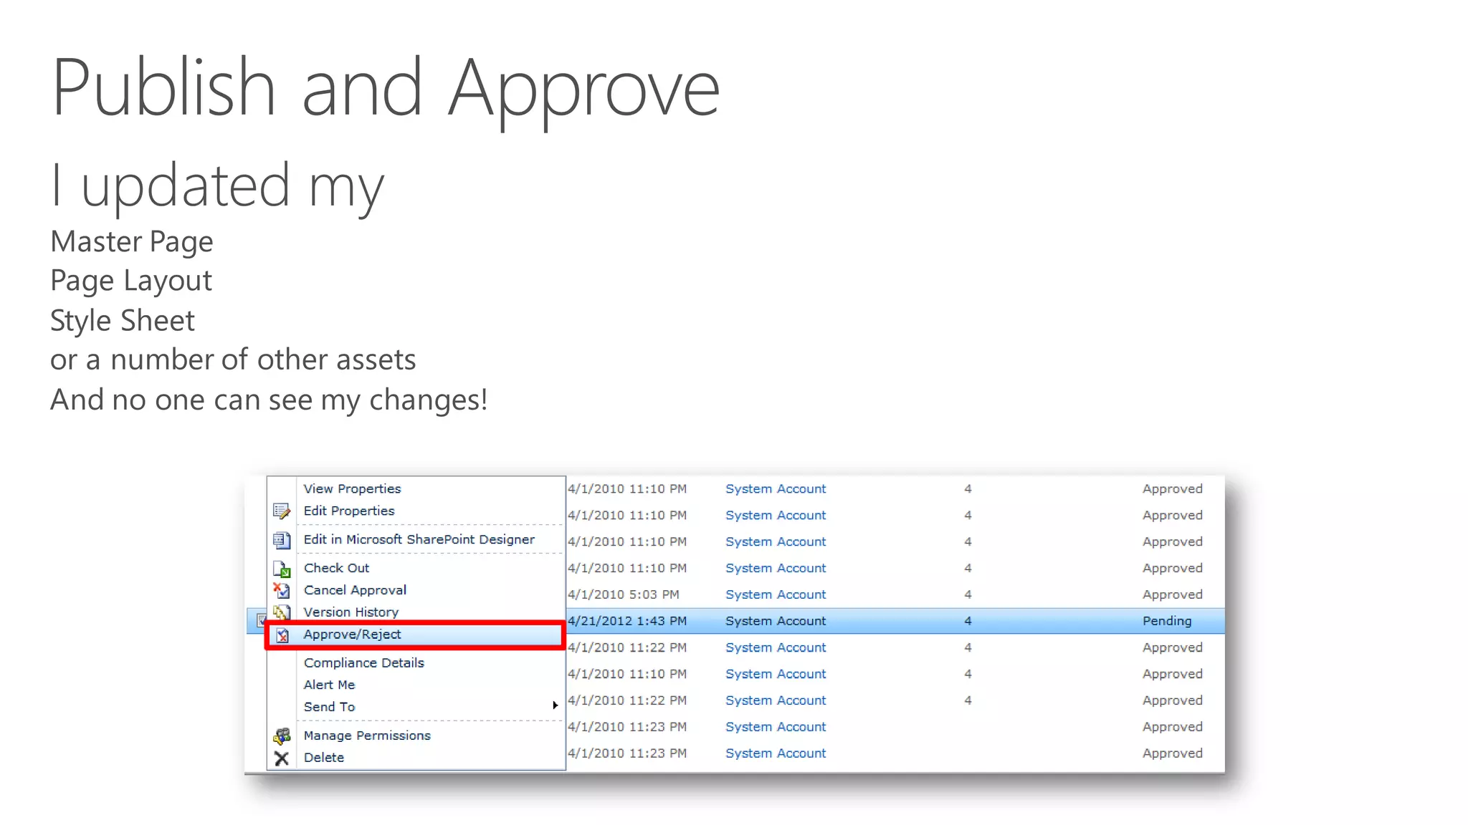Click System Account link in last row
The height and width of the screenshot is (825, 1468).
pos(775,753)
